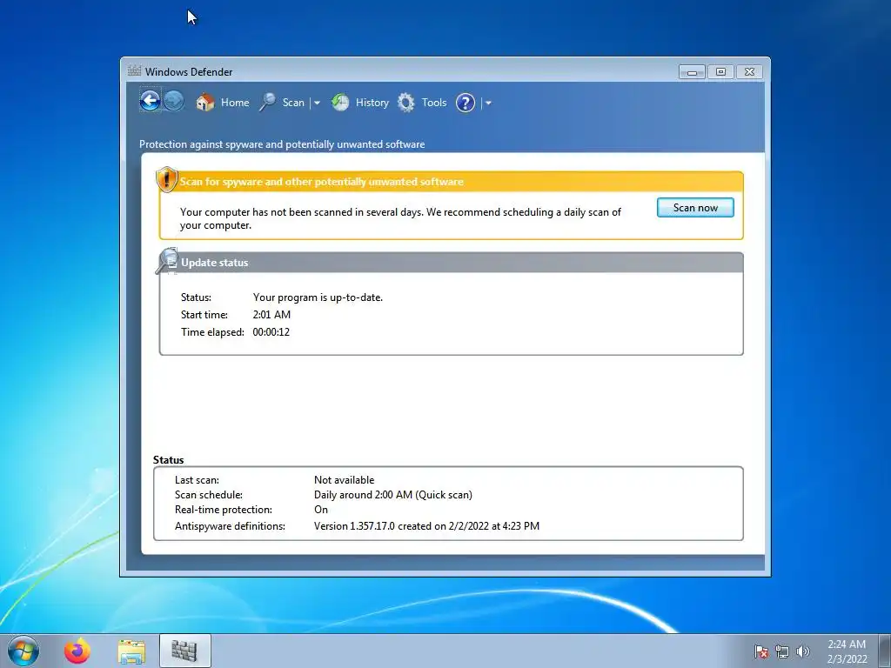Click the network tray icon
Image resolution: width=891 pixels, height=668 pixels.
click(x=782, y=651)
